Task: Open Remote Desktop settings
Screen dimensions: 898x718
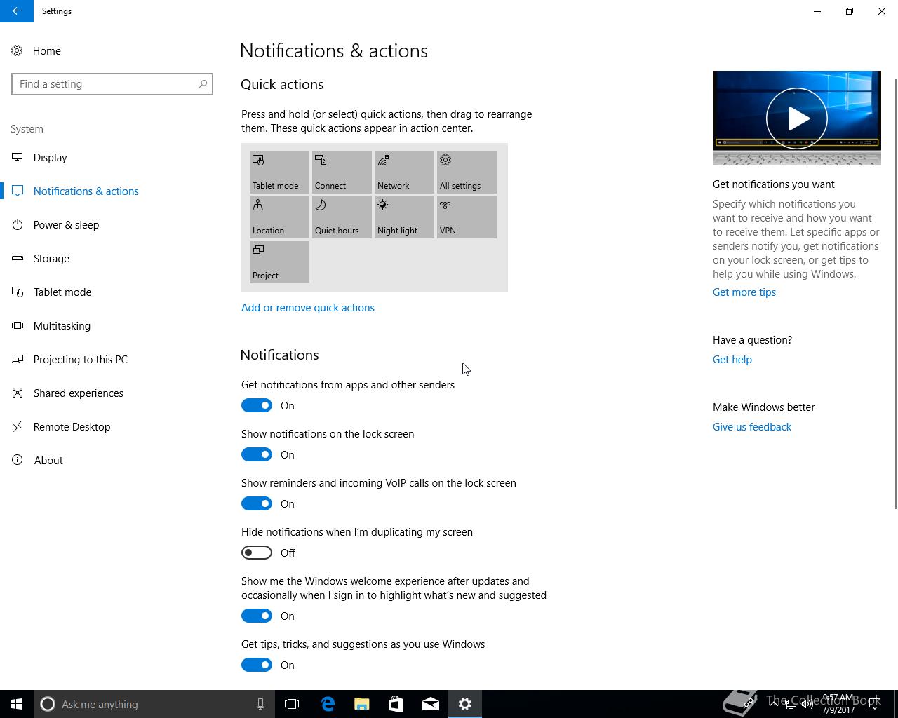Action: tap(112, 426)
